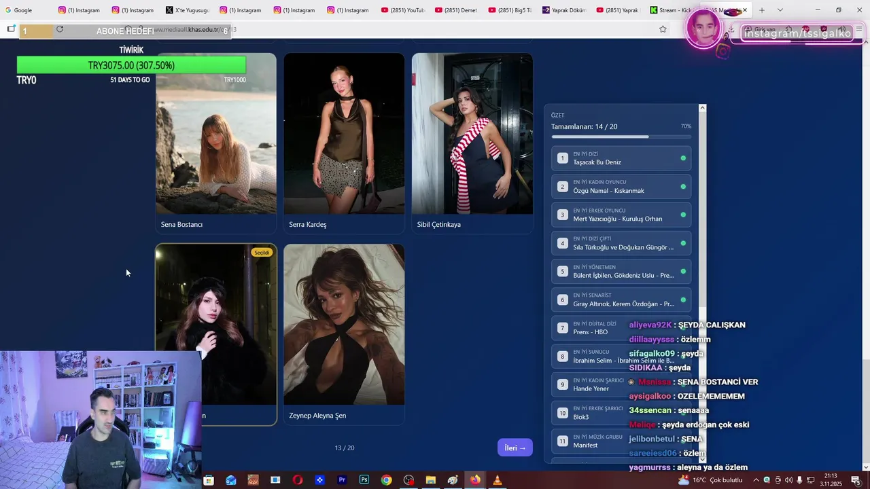Open summary item Özgü Namal - Kıskanmak
Image resolution: width=870 pixels, height=489 pixels.
pyautogui.click(x=621, y=187)
